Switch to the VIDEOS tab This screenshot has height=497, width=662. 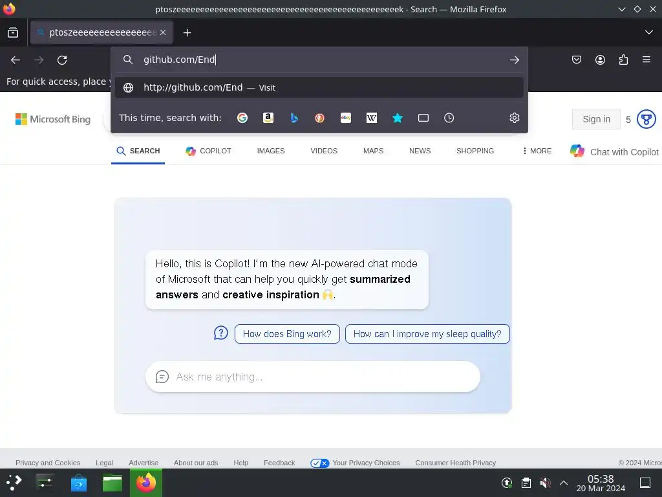click(324, 151)
